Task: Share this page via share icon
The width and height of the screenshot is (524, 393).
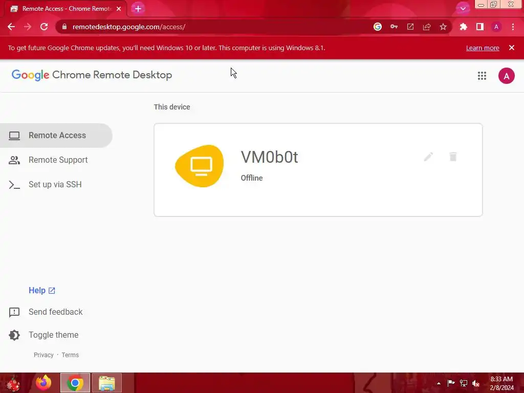Action: (427, 27)
